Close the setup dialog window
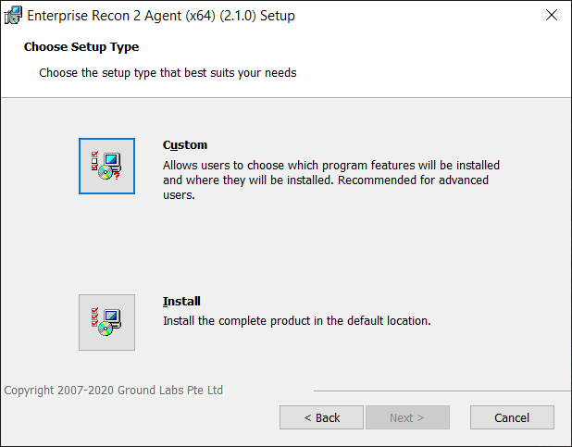 [551, 16]
